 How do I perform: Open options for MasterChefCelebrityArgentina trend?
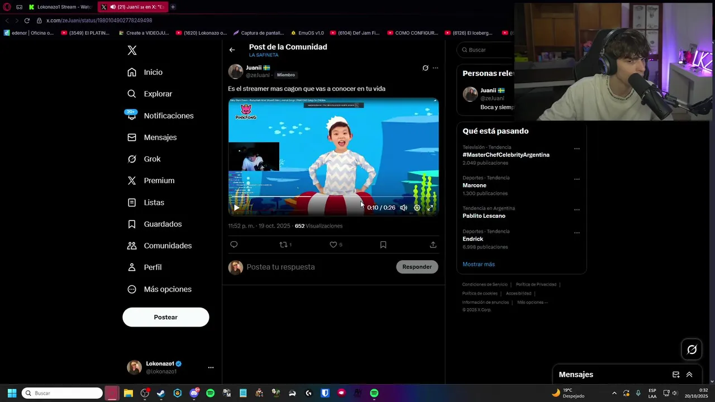point(577,149)
